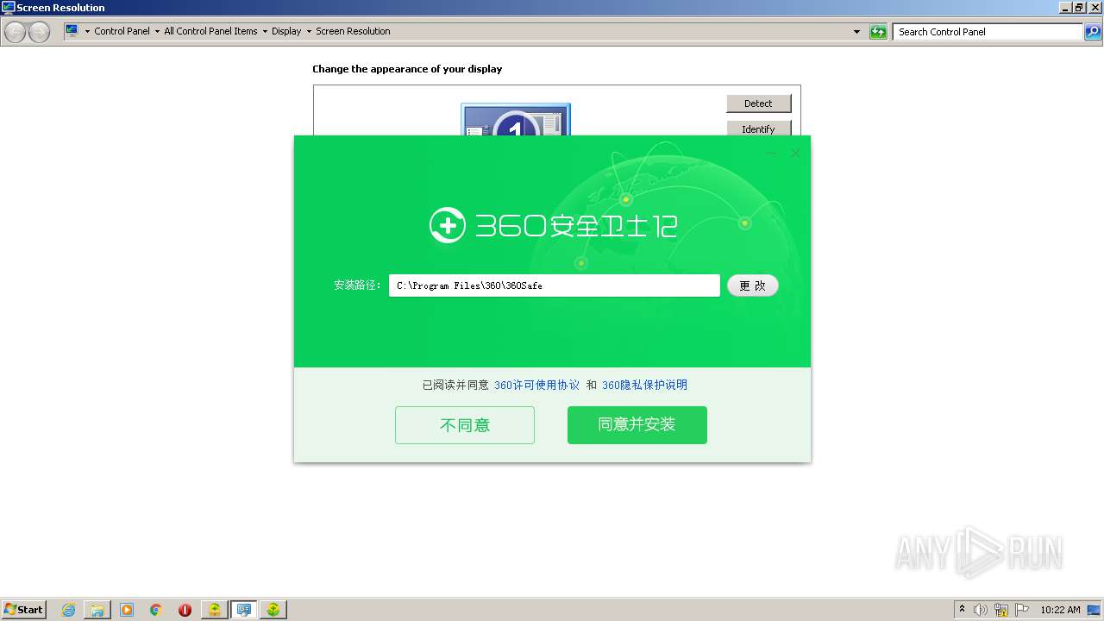Switch to last 360 installer taskbar item

[273, 610]
